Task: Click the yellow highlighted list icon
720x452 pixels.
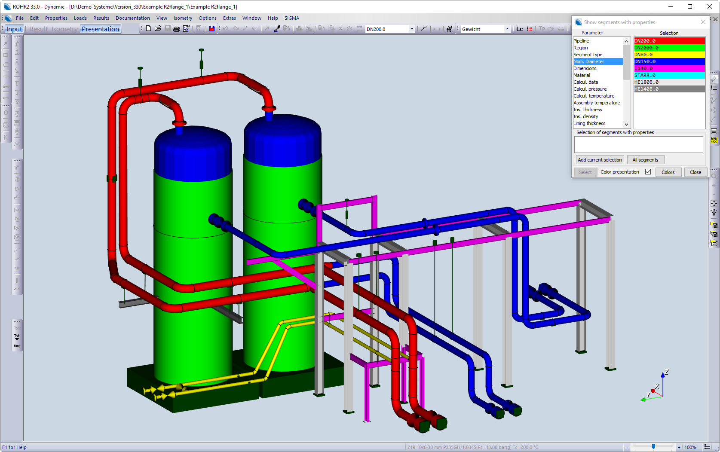Action: tap(714, 140)
